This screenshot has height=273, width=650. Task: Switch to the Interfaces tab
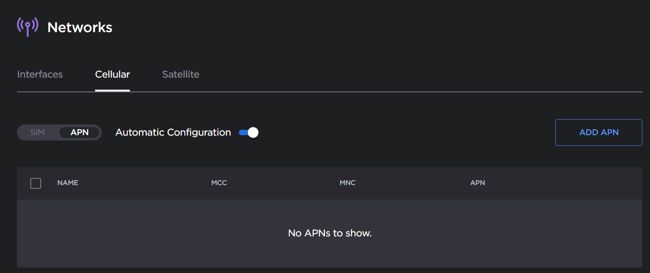(x=39, y=74)
